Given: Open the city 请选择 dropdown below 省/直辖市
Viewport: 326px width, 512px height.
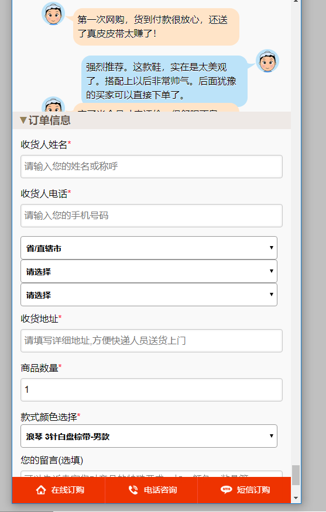Looking at the screenshot, I should [149, 271].
